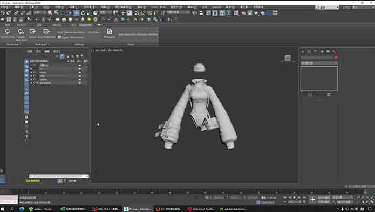Viewport: 375px width, 212px height.
Task: Choose the Select and Move tool
Action: click(x=77, y=13)
